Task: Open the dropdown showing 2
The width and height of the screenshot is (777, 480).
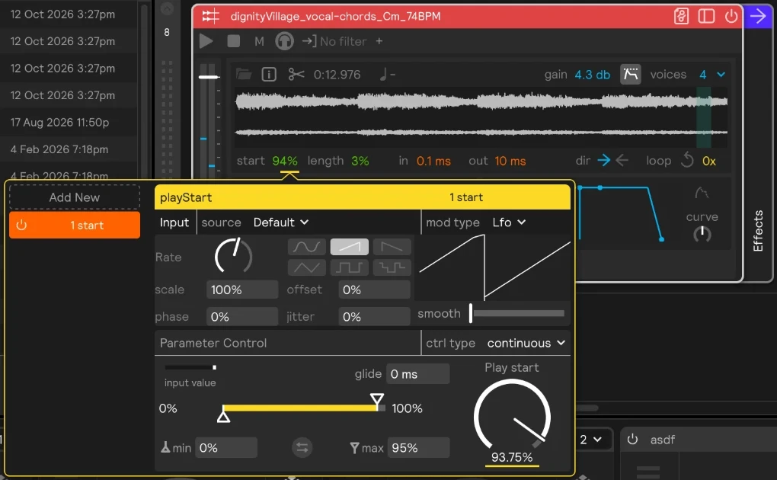Action: pyautogui.click(x=590, y=440)
